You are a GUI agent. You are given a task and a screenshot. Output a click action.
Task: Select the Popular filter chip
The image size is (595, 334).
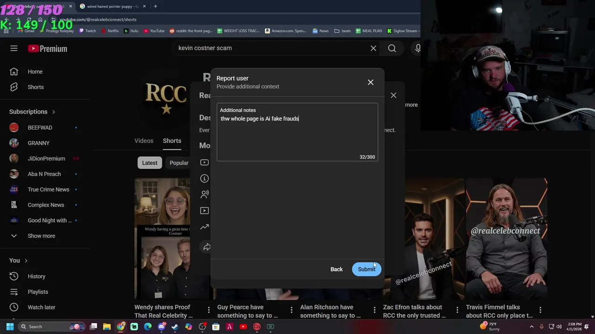coord(178,163)
